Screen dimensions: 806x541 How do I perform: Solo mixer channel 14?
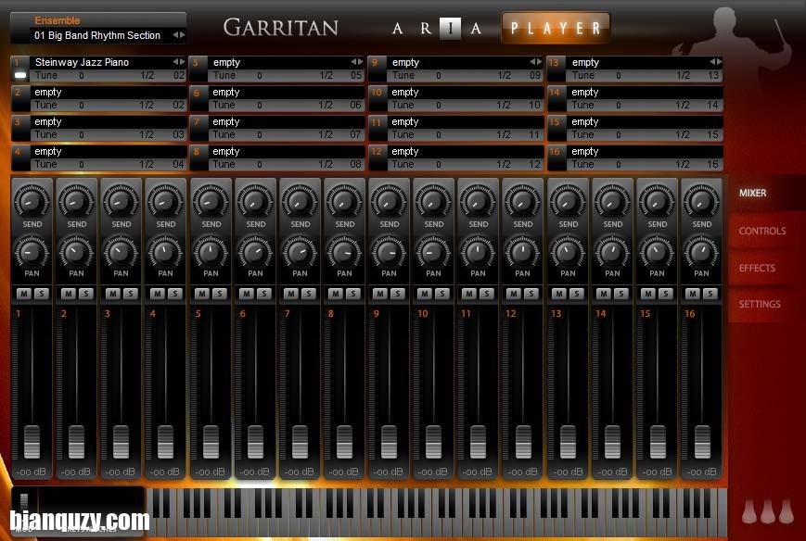(x=620, y=294)
